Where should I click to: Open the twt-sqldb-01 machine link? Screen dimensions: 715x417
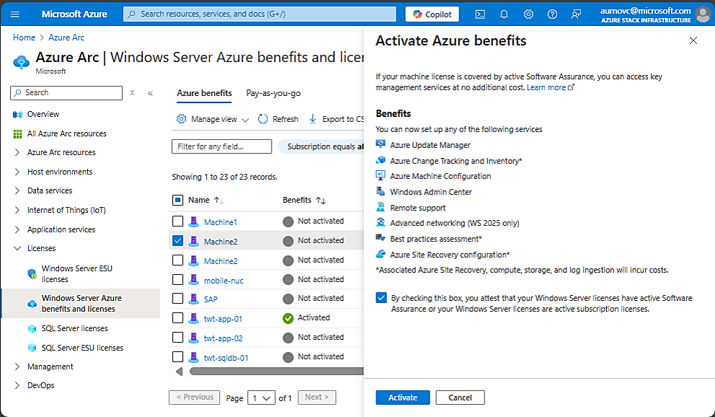(226, 358)
